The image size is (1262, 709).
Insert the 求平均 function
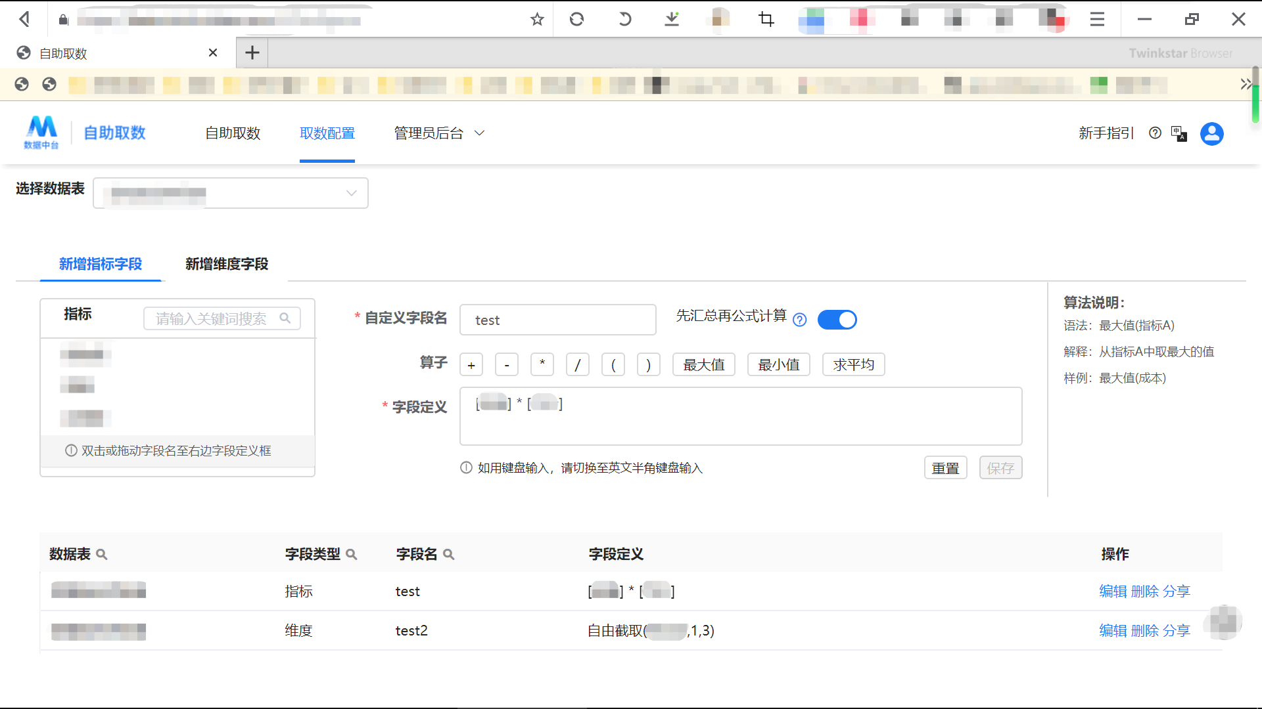point(854,364)
